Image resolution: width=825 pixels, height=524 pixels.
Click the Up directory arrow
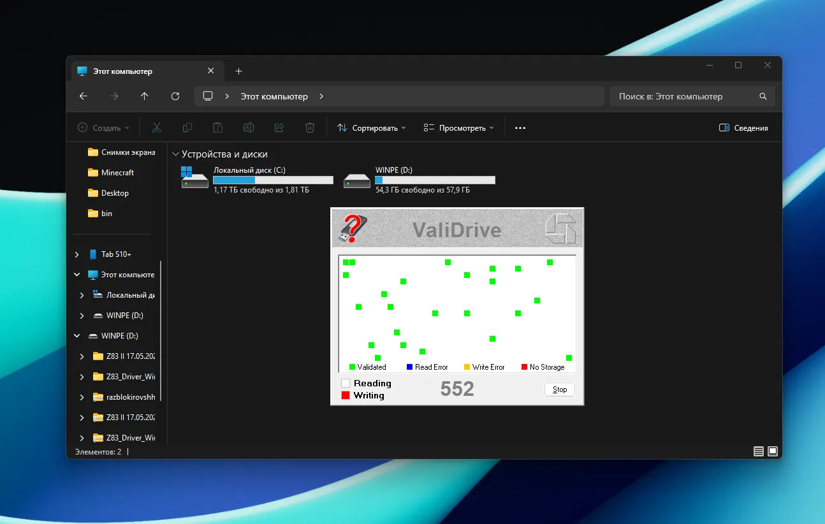(x=145, y=96)
